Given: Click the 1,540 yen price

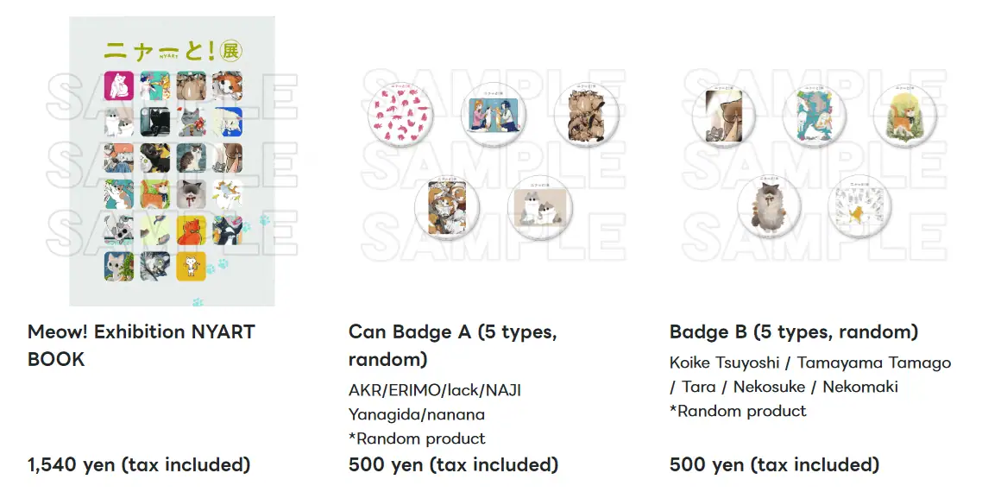Looking at the screenshot, I should pyautogui.click(x=139, y=465).
